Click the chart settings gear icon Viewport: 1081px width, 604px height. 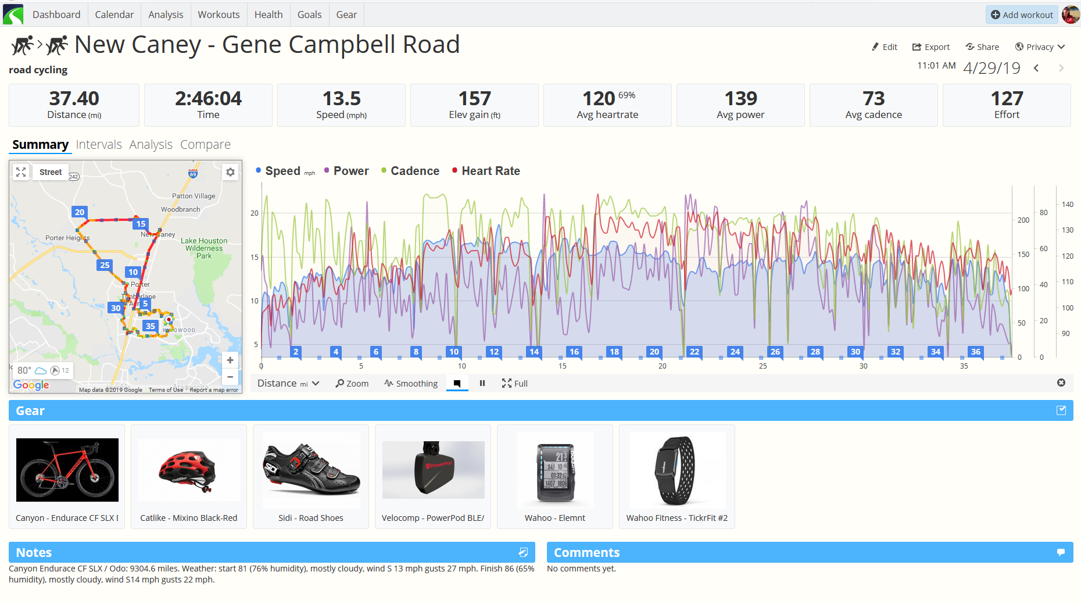coord(1061,383)
